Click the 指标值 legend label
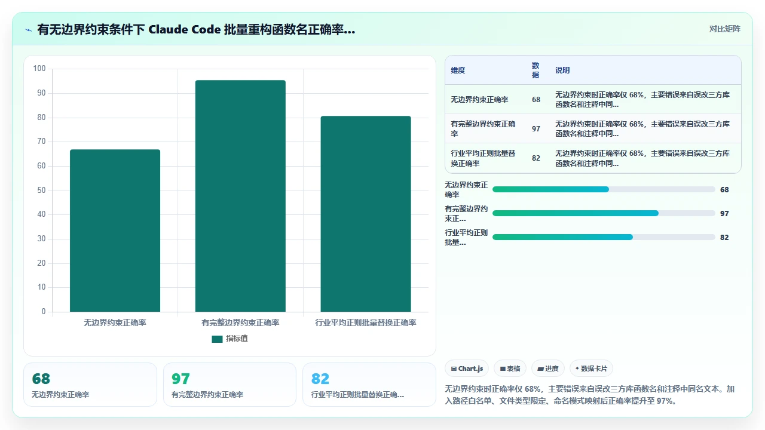The image size is (765, 430). coord(237,339)
